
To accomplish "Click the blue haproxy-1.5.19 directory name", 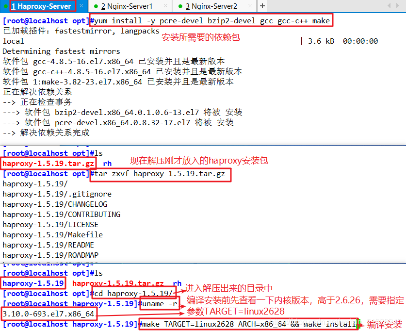I will coord(33,283).
